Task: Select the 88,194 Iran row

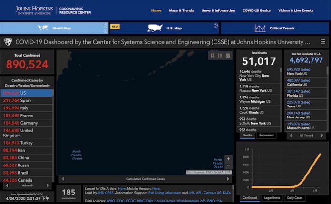Action: pos(27,150)
